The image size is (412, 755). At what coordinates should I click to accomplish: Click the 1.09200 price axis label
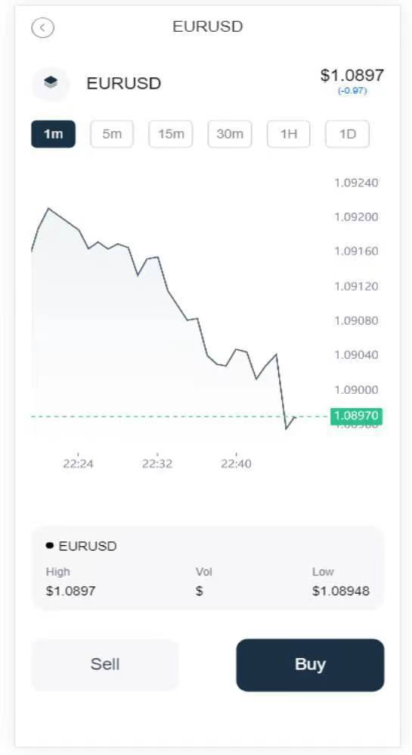pyautogui.click(x=356, y=217)
